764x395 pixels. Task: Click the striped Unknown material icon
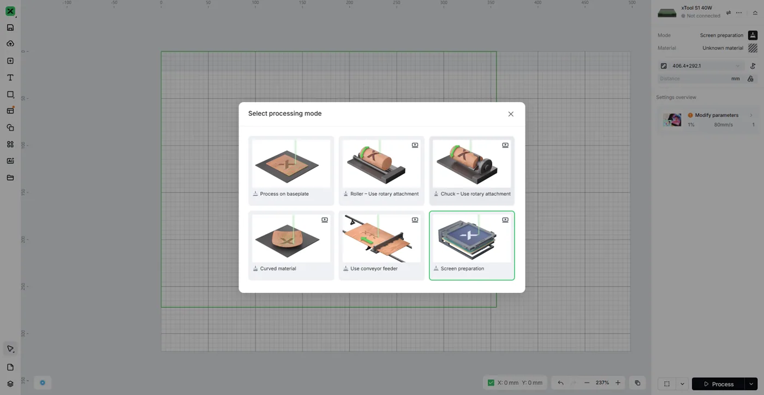(x=753, y=48)
